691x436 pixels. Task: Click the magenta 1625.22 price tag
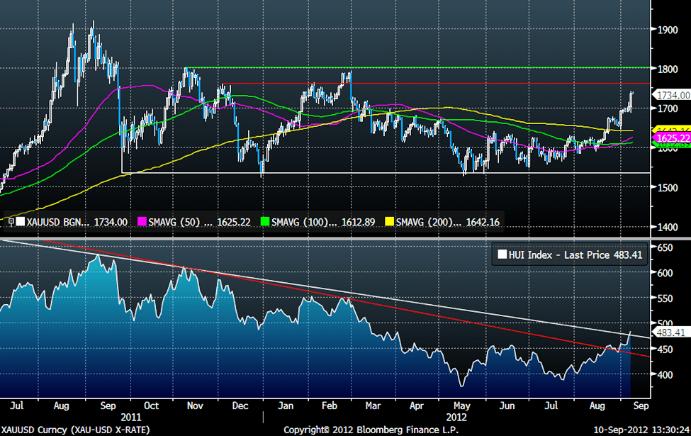(672, 138)
